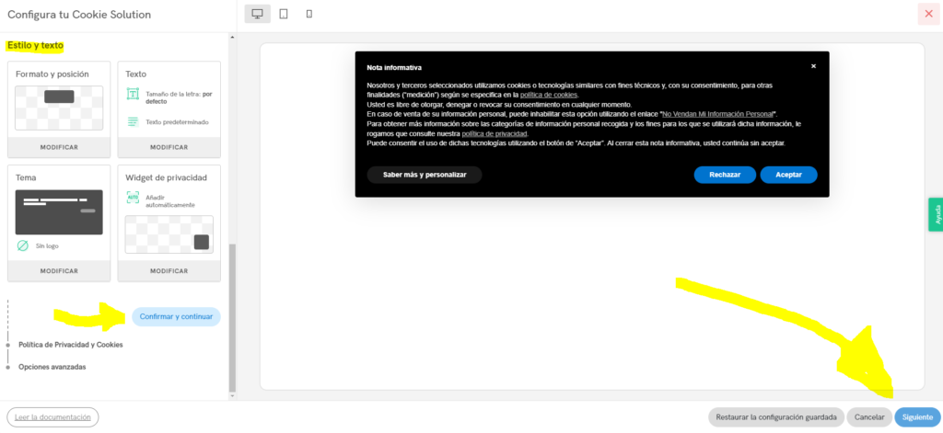Image resolution: width=943 pixels, height=433 pixels.
Task: Click Restaurar la configuración guardada
Action: 775,417
